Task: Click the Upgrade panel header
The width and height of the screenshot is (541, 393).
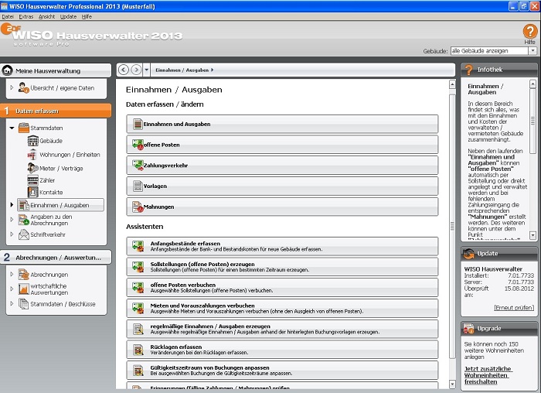Action: coord(499,329)
